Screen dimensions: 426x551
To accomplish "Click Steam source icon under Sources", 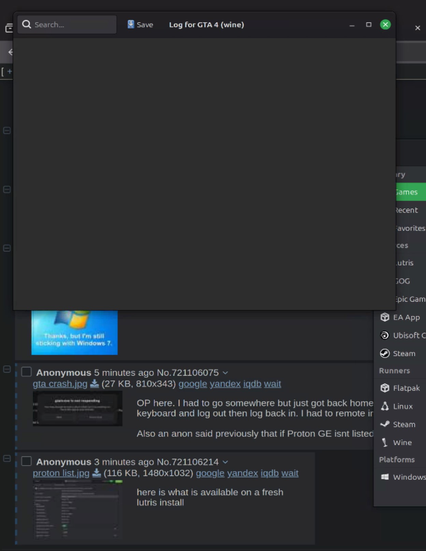I will [385, 353].
